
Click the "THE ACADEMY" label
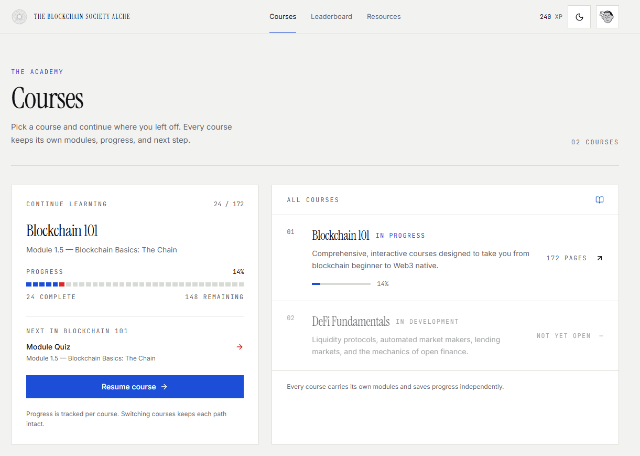tap(37, 72)
